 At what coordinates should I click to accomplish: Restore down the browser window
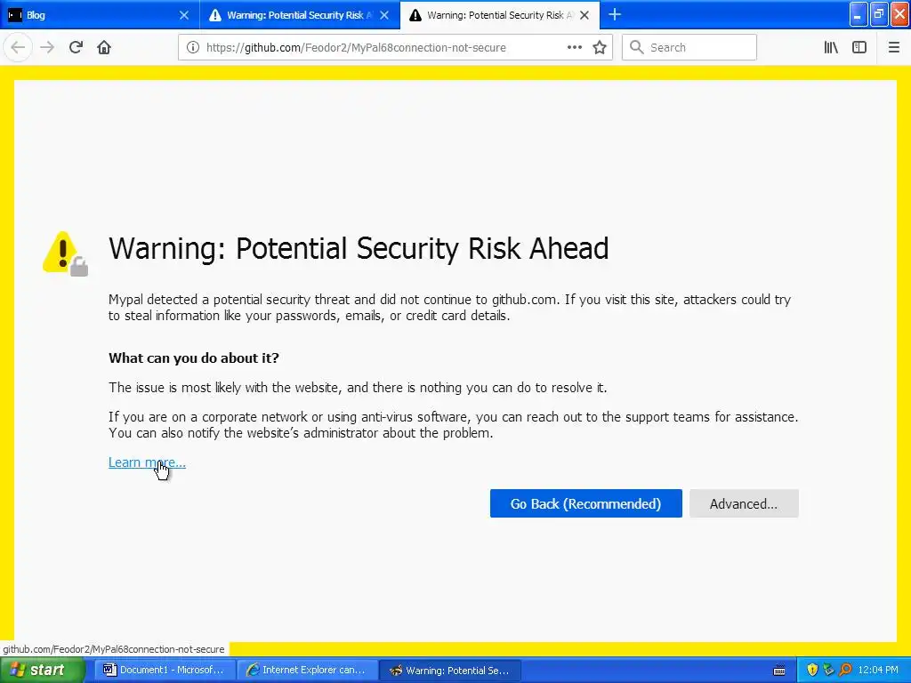click(879, 14)
